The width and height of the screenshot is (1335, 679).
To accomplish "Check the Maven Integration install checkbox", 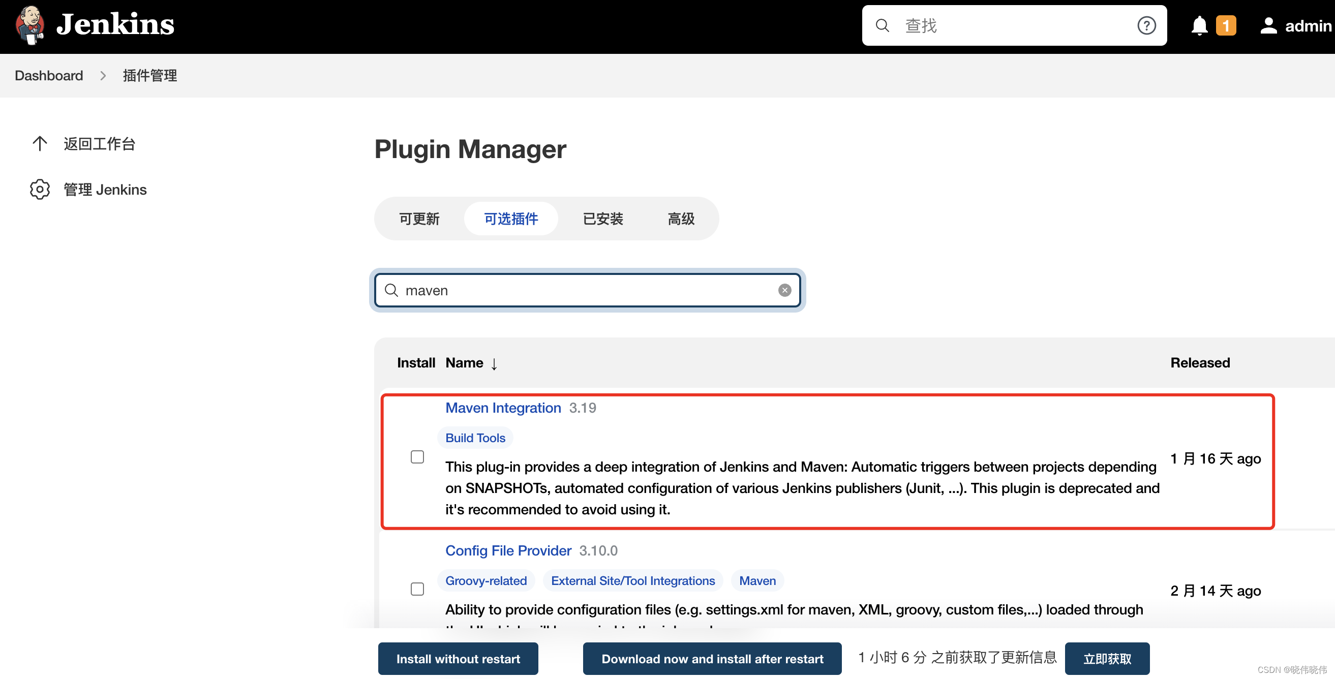I will pos(417,457).
